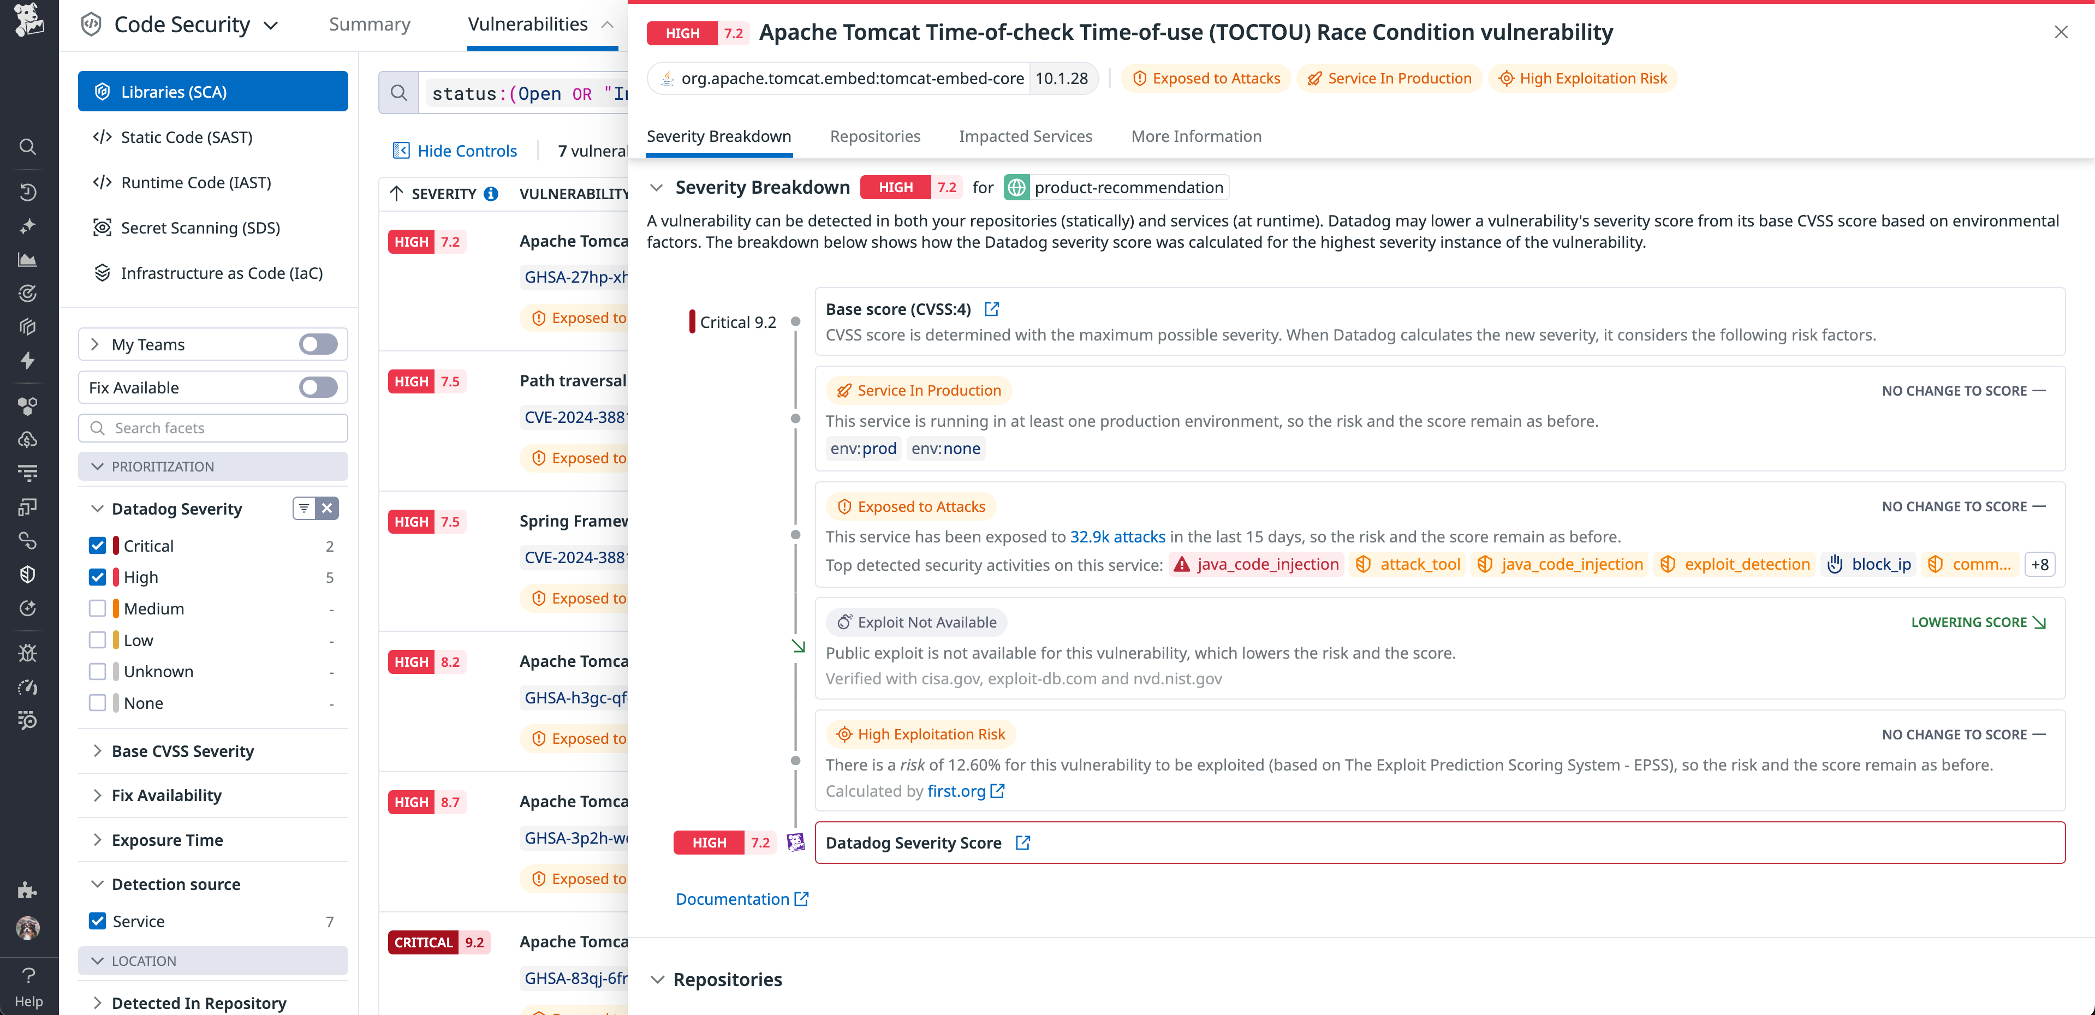Open the Code Security dropdown

pos(272,25)
